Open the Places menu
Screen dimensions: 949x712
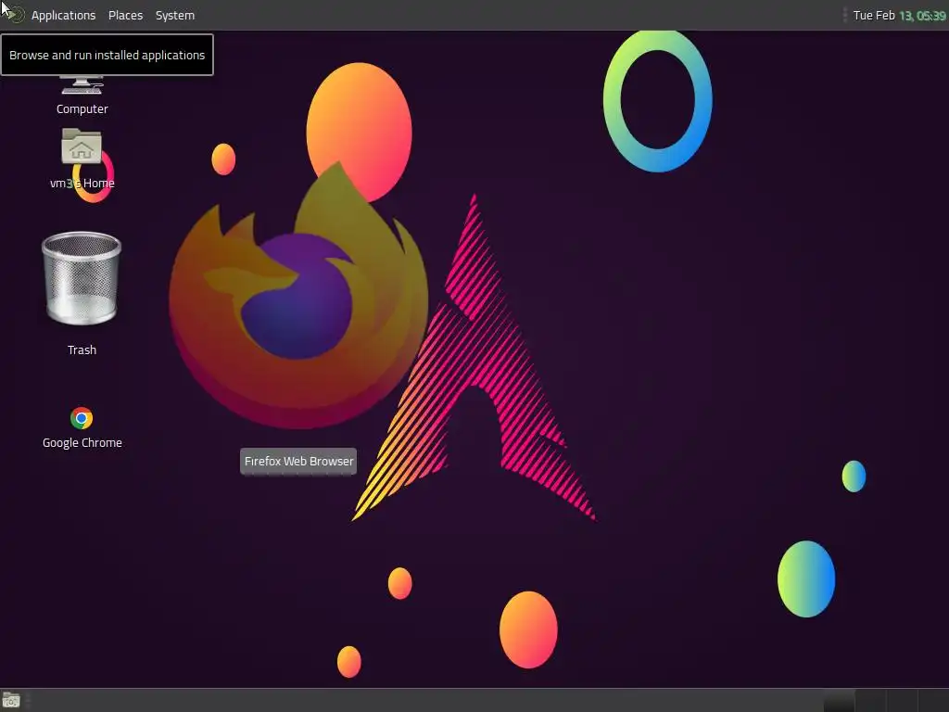pos(125,15)
